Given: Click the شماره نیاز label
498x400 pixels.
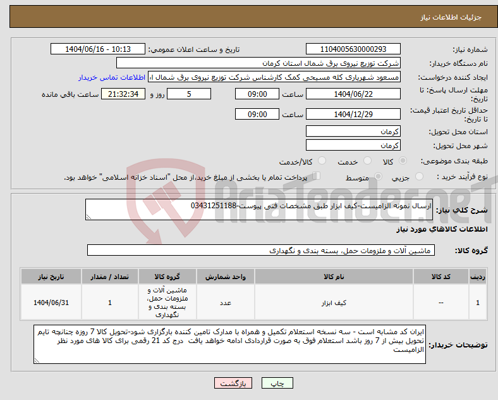Looking at the screenshot, I should 470,49.
